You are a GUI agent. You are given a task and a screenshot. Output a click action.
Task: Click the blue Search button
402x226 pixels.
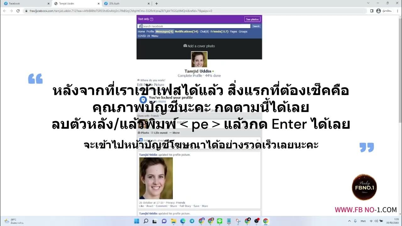(x=256, y=26)
